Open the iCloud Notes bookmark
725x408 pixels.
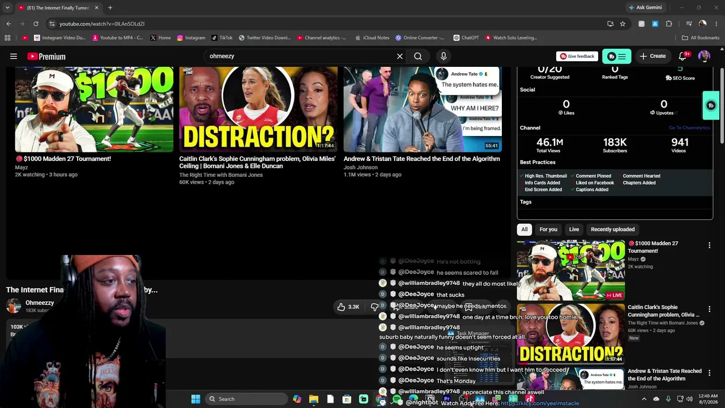click(x=372, y=38)
